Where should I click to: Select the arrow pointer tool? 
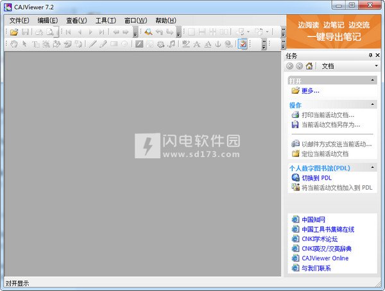(24, 44)
